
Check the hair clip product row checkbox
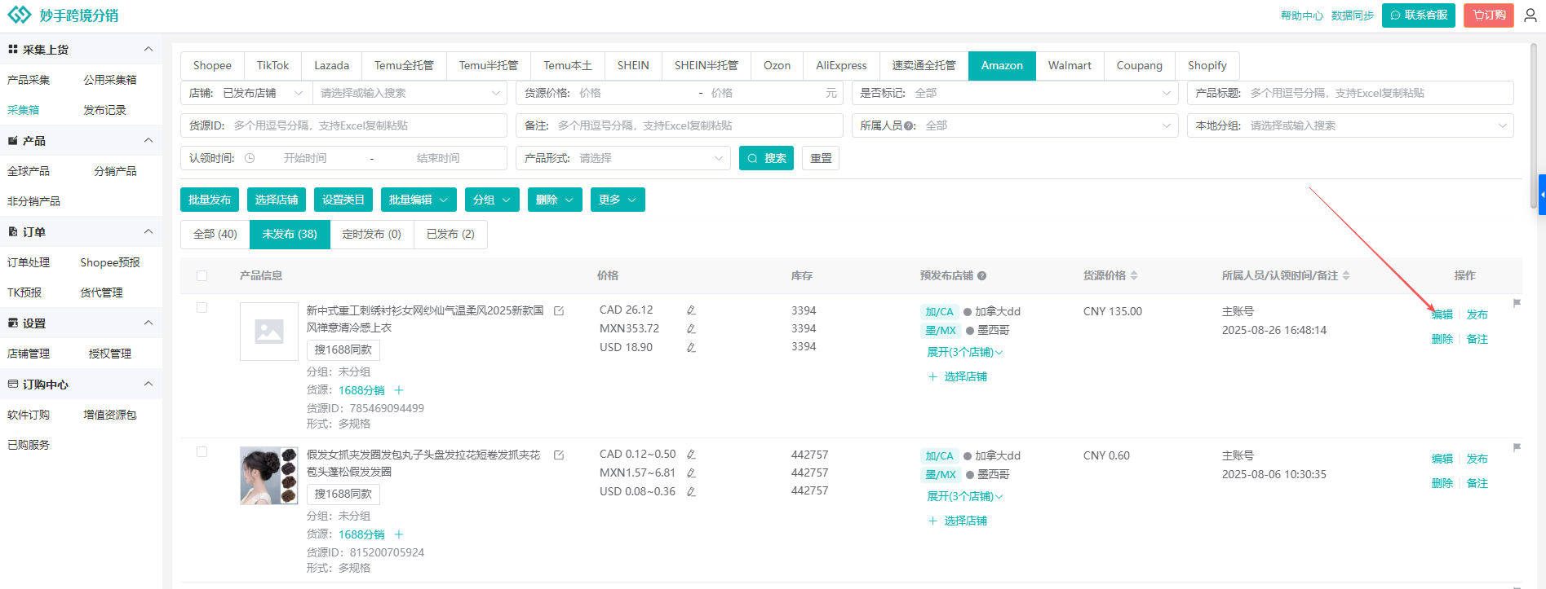point(202,452)
